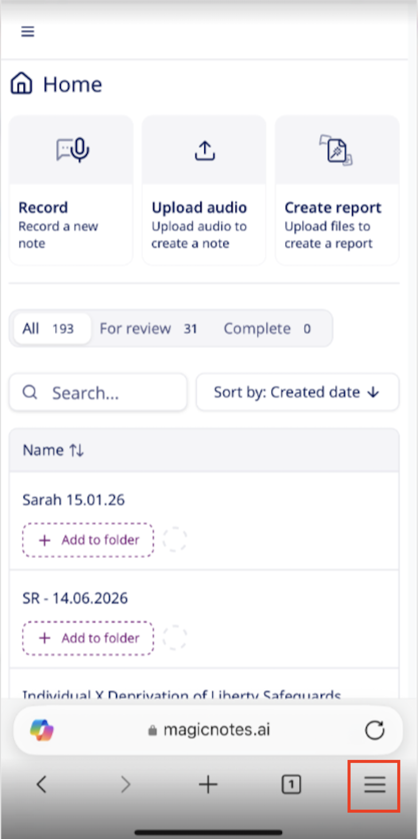Go back using browser back arrow
This screenshot has width=418, height=839.
pos(42,785)
